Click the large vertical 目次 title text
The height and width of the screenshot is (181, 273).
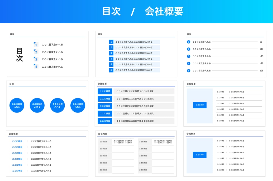tap(19, 55)
